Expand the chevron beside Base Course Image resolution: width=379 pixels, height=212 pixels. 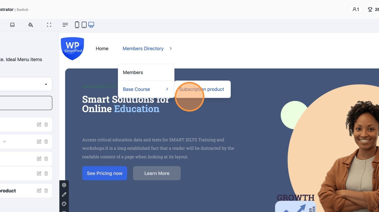(x=167, y=89)
